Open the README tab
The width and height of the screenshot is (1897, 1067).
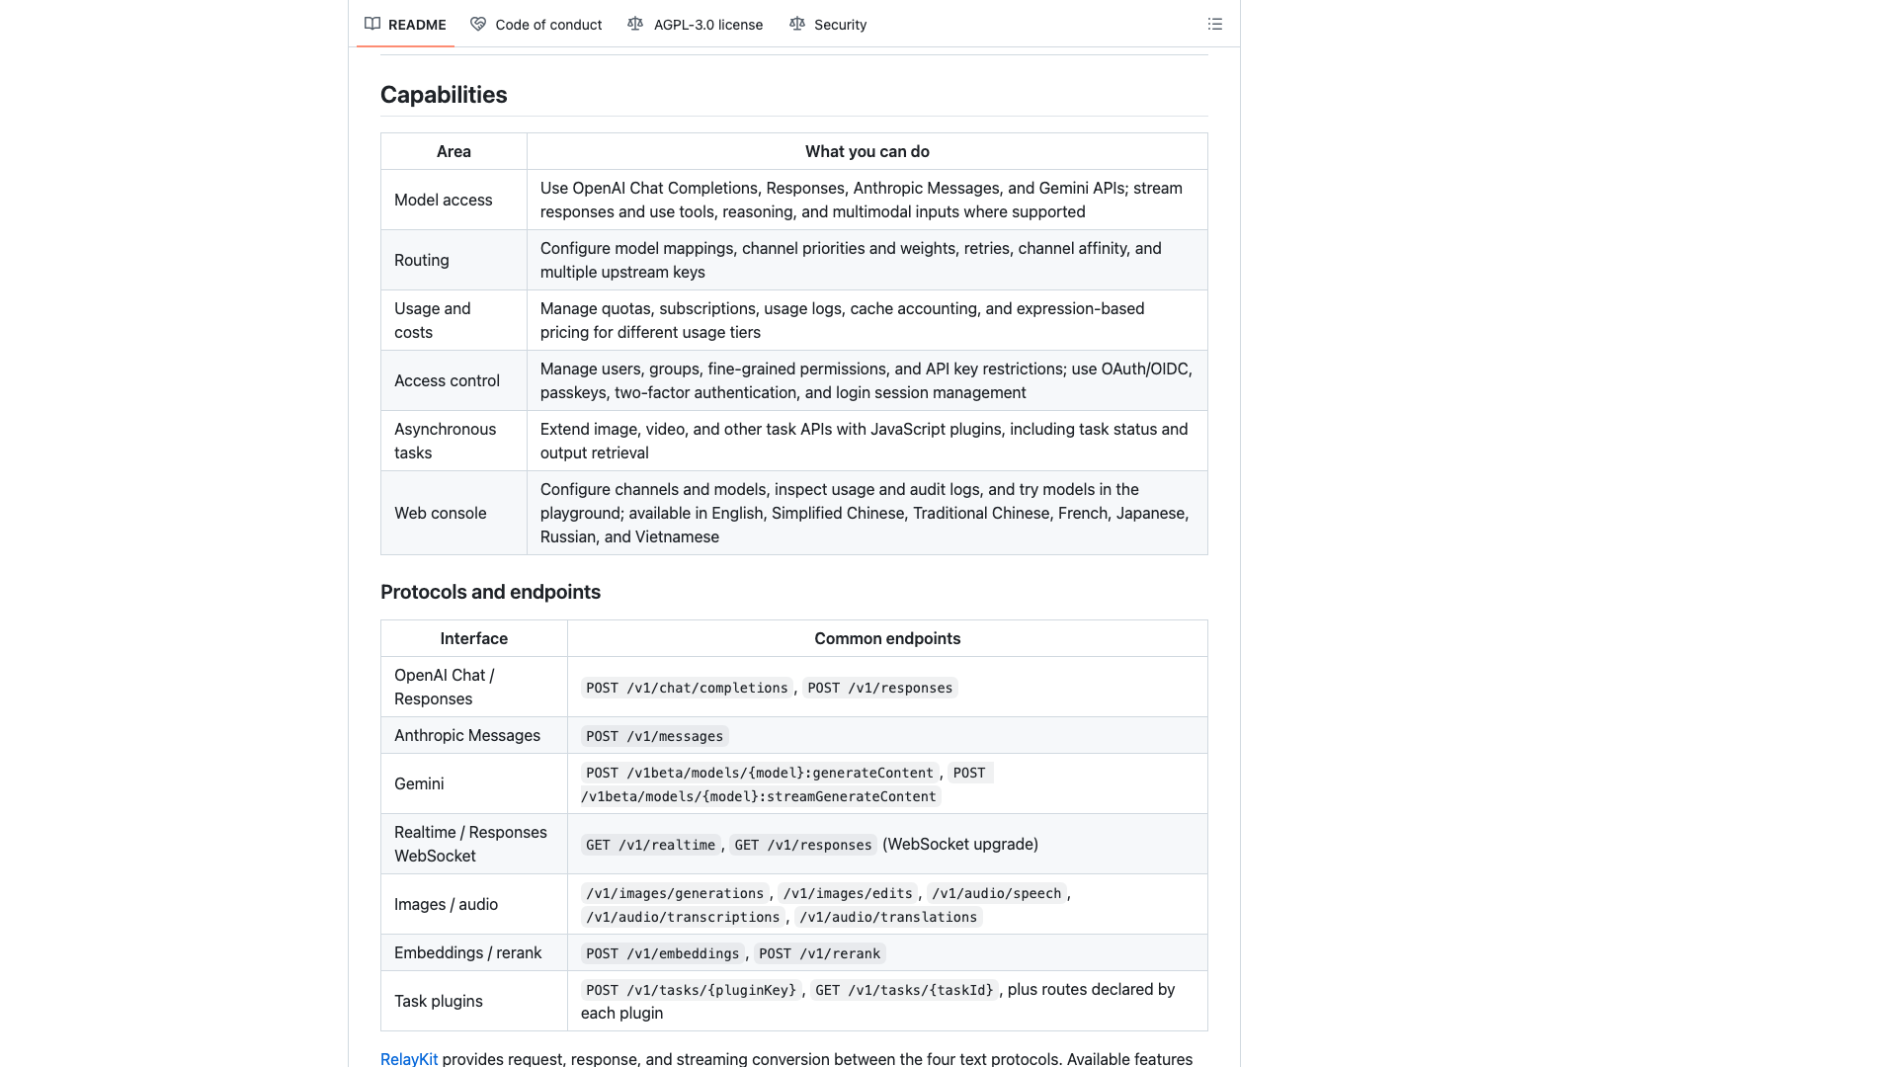tap(405, 24)
